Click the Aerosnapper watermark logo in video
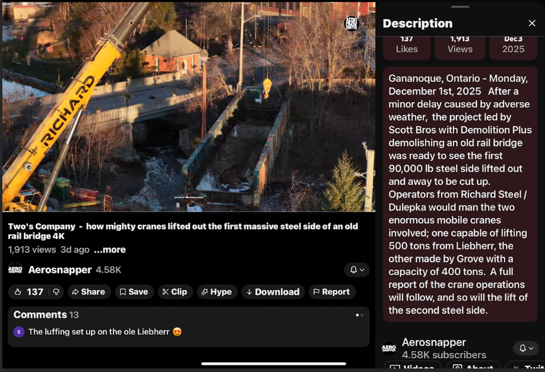Viewport: 545px width, 372px height. 351,23
